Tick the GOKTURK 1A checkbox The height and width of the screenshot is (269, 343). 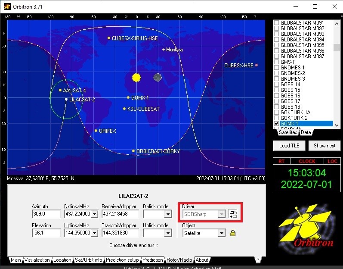pyautogui.click(x=276, y=113)
